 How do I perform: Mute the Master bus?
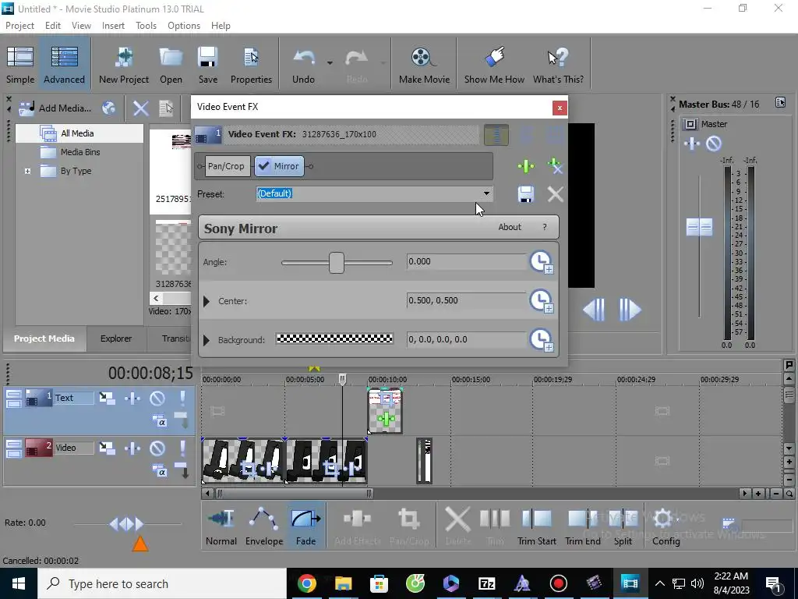point(714,144)
